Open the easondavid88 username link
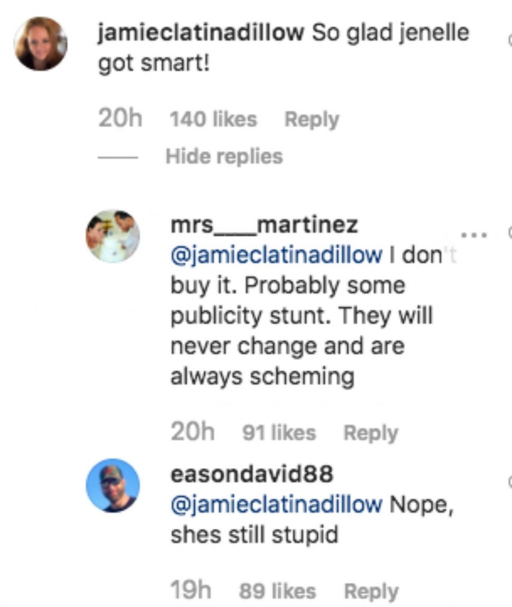 (x=252, y=474)
